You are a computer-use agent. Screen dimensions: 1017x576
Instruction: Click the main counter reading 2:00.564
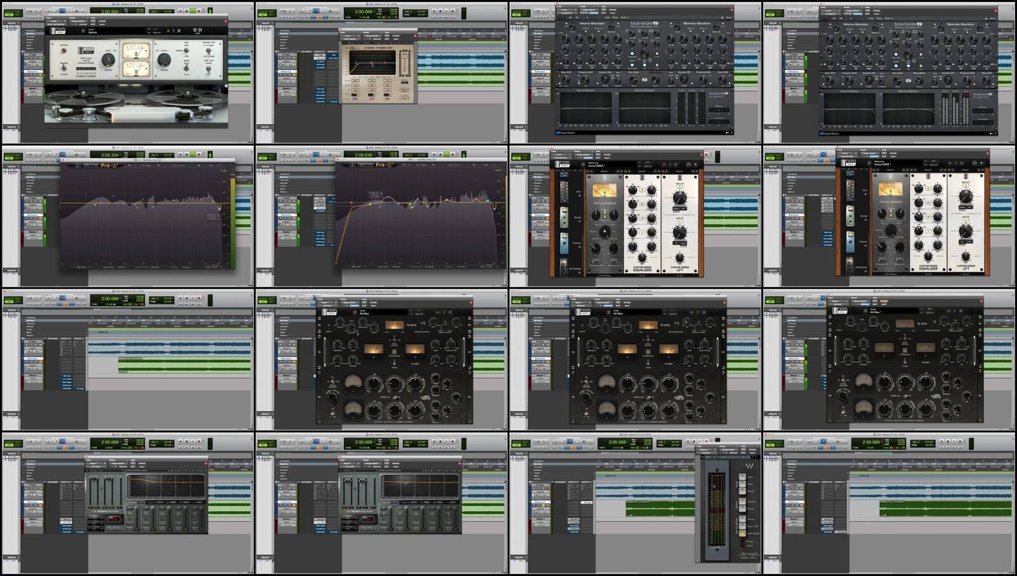click(109, 11)
